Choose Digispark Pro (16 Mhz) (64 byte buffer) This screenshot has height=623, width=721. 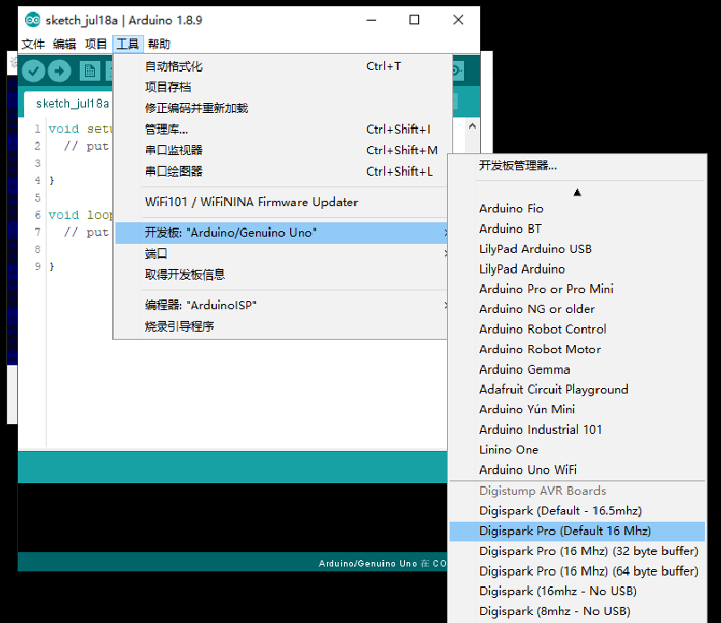577,572
